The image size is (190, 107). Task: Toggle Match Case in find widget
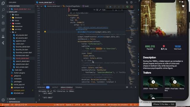[94, 10]
